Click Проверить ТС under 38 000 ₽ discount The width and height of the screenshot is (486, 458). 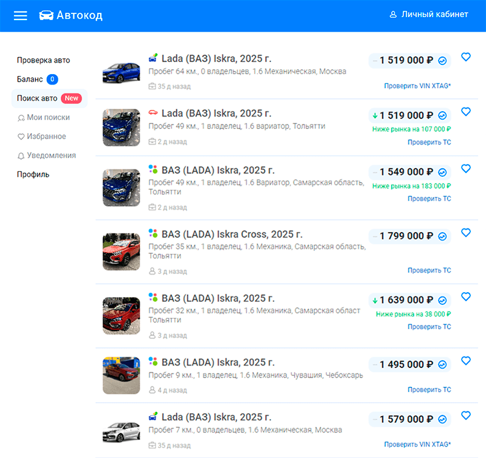pos(430,327)
